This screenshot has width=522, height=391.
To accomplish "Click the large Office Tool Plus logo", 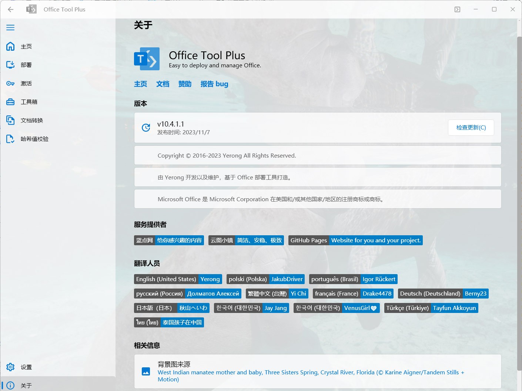I will 147,59.
